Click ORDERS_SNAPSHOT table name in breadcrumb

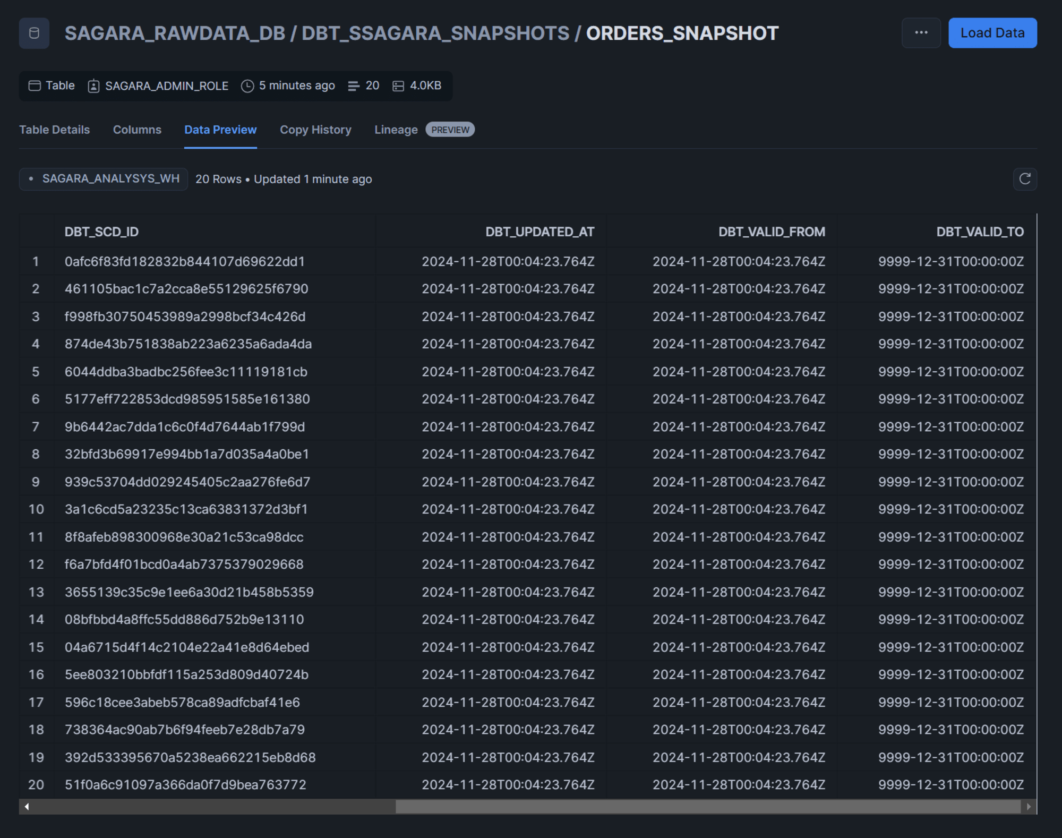(682, 33)
